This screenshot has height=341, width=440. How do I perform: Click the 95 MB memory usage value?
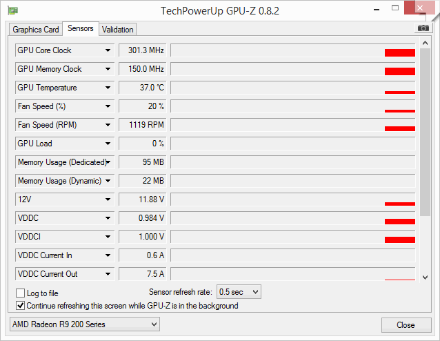pos(143,162)
